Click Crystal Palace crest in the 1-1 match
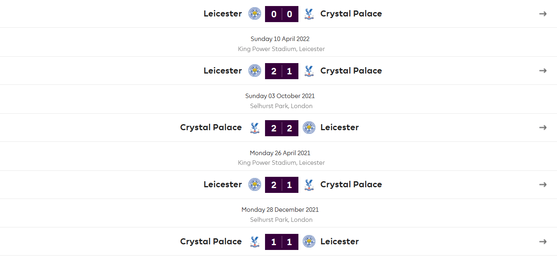Image resolution: width=557 pixels, height=260 pixels. tap(255, 242)
